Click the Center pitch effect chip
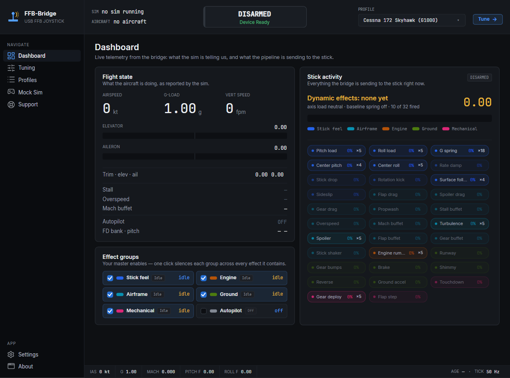The height and width of the screenshot is (378, 510). click(336, 165)
